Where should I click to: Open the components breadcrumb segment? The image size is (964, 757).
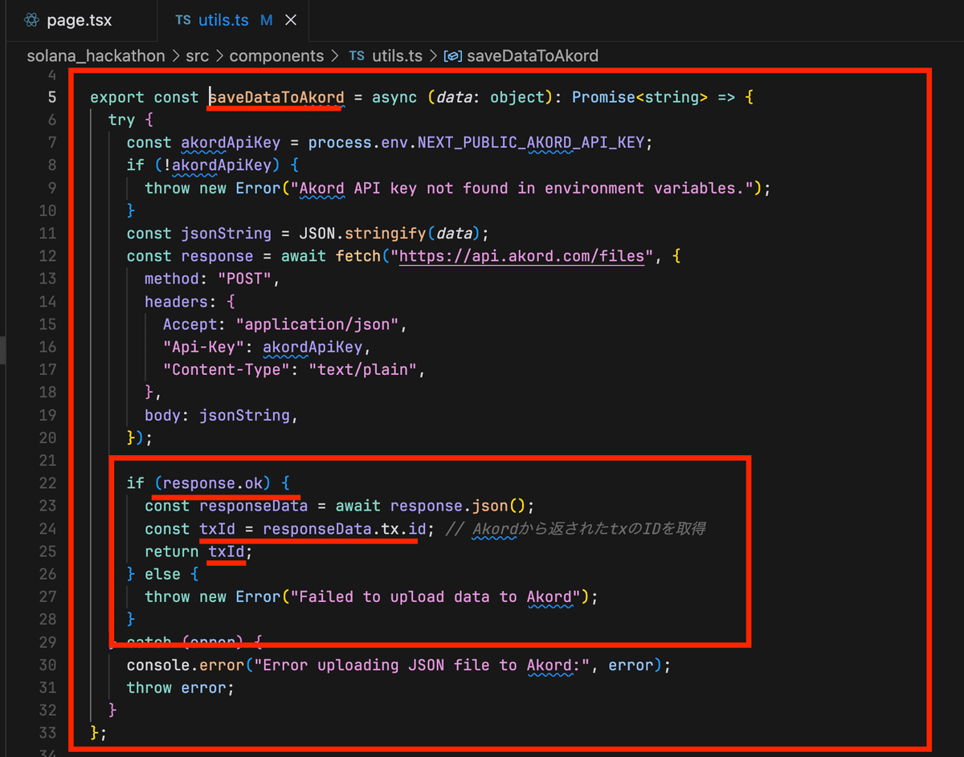coord(277,55)
